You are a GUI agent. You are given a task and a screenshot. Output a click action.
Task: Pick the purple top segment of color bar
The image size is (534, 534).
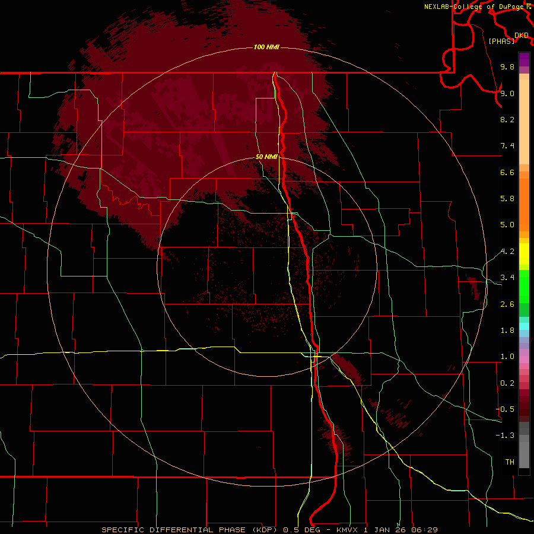point(524,59)
